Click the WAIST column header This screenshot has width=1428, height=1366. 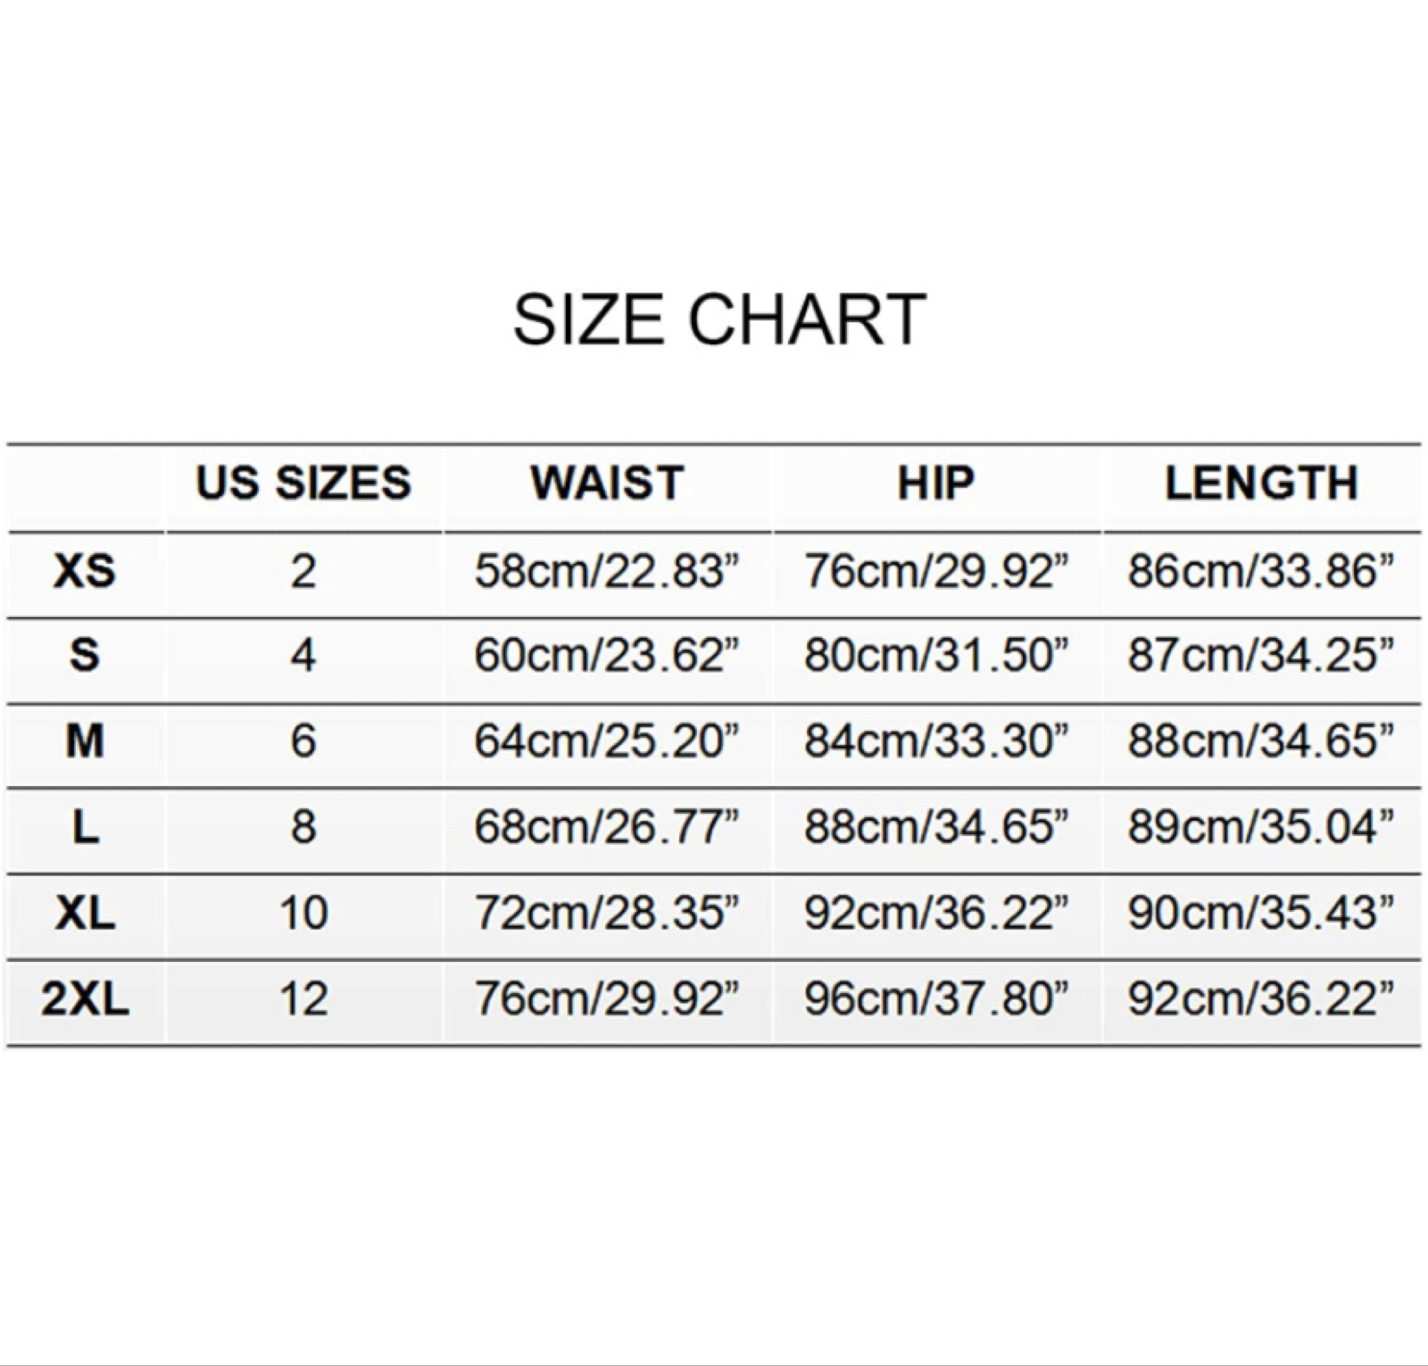(x=607, y=484)
